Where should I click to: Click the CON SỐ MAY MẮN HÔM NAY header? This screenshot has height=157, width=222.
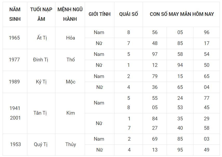(x=181, y=14)
